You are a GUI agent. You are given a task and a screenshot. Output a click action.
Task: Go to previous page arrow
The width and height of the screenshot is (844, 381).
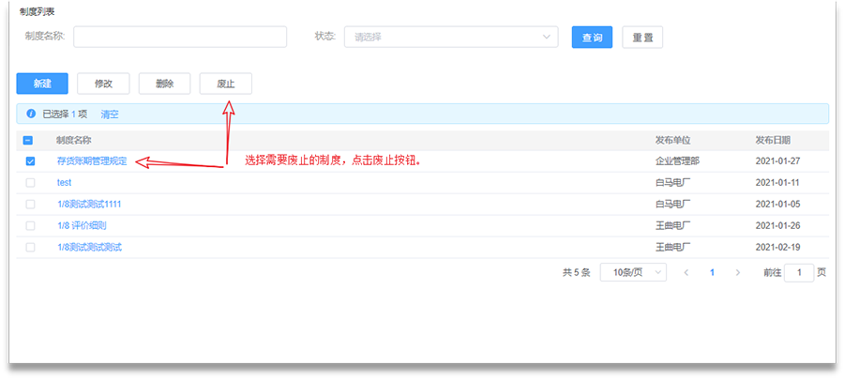(686, 272)
